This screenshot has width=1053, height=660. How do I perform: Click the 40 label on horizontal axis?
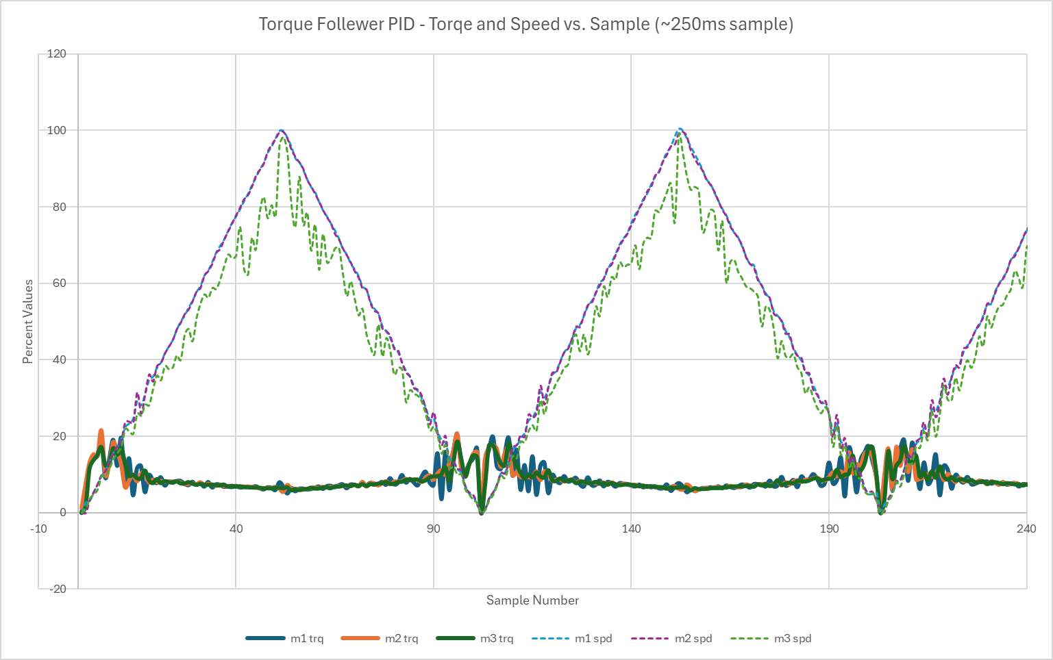pyautogui.click(x=236, y=528)
